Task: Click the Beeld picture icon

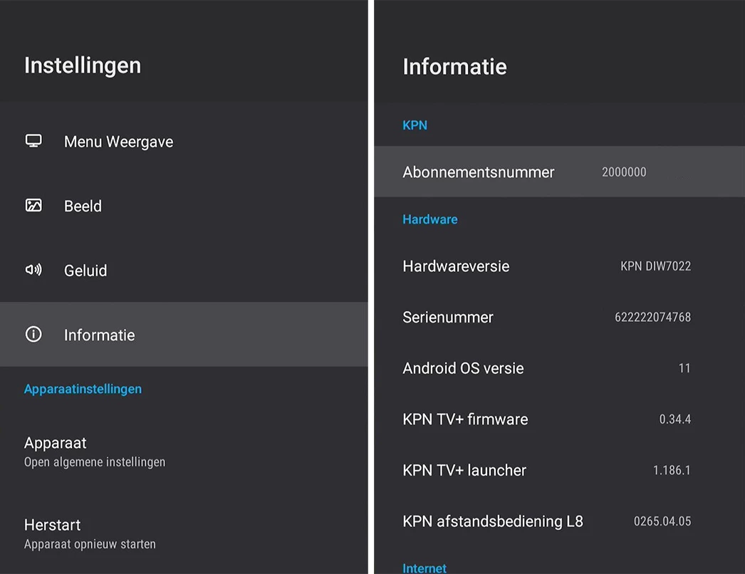Action: (33, 206)
